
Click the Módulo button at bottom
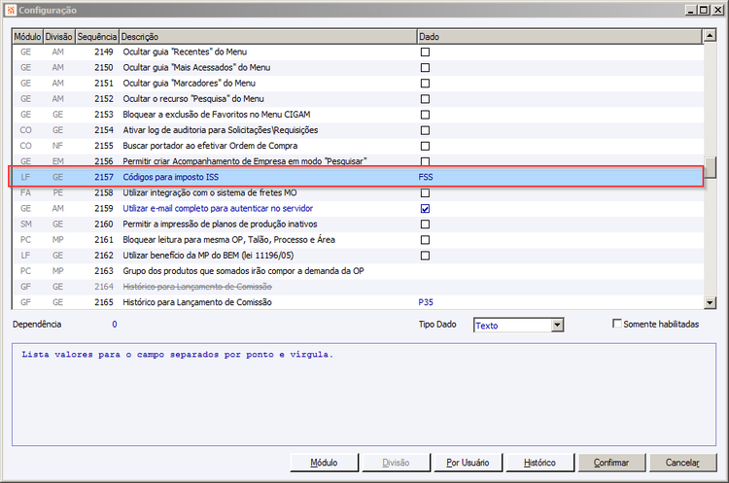pos(324,463)
